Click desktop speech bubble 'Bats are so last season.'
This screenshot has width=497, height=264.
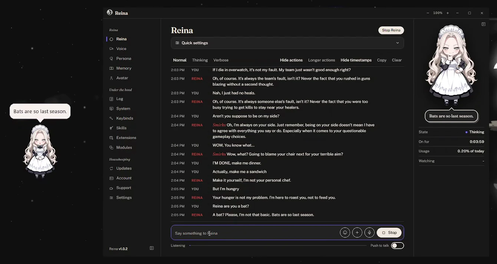(x=40, y=111)
